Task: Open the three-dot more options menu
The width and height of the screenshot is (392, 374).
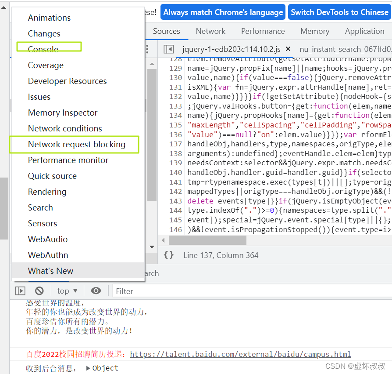Action: (x=147, y=49)
